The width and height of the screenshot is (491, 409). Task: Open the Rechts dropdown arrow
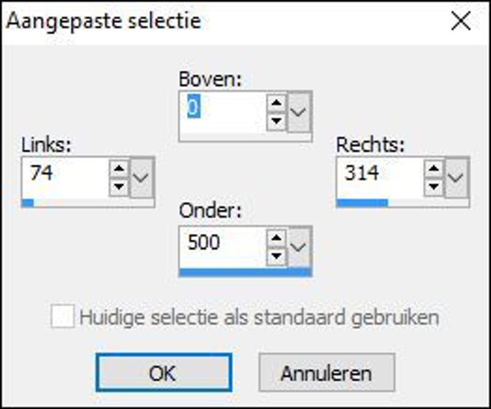[x=457, y=177]
